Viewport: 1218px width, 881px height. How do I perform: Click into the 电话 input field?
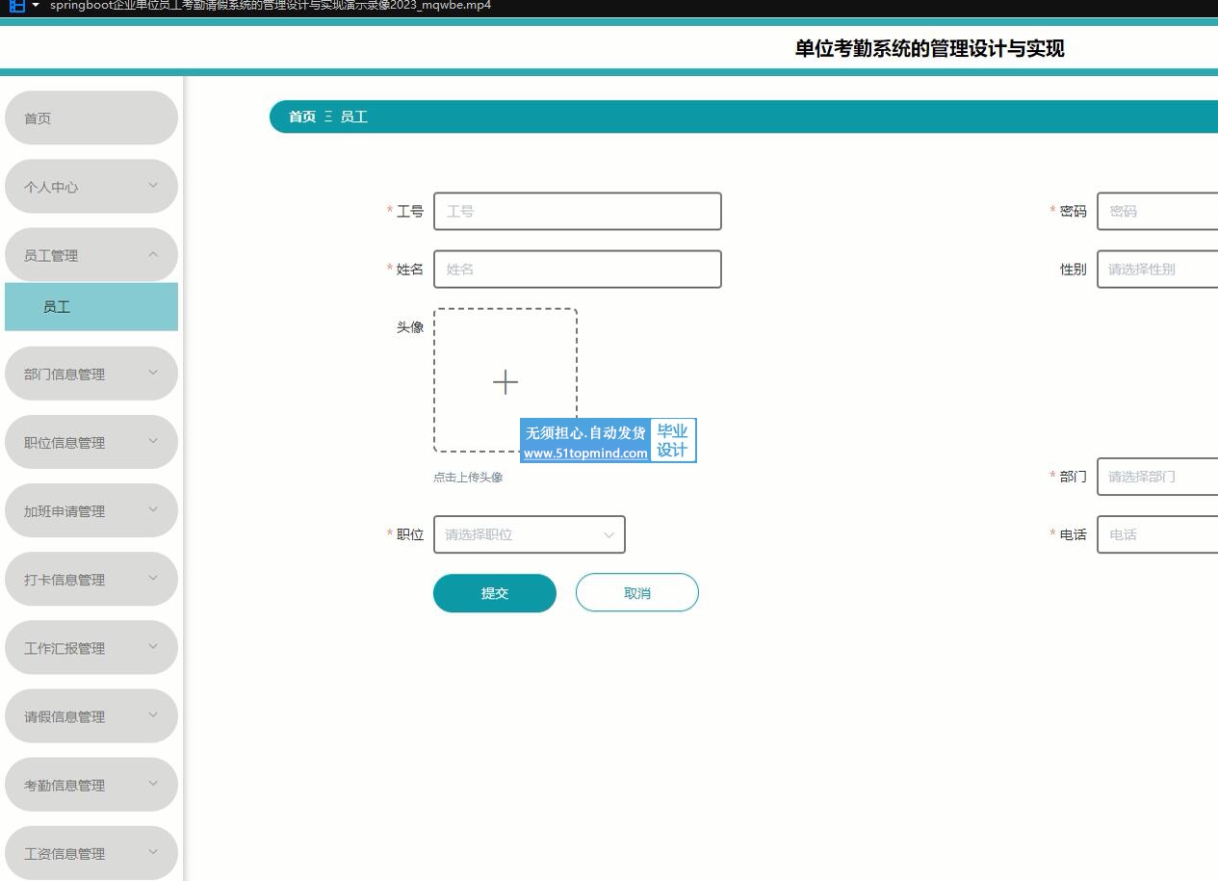click(x=1156, y=534)
